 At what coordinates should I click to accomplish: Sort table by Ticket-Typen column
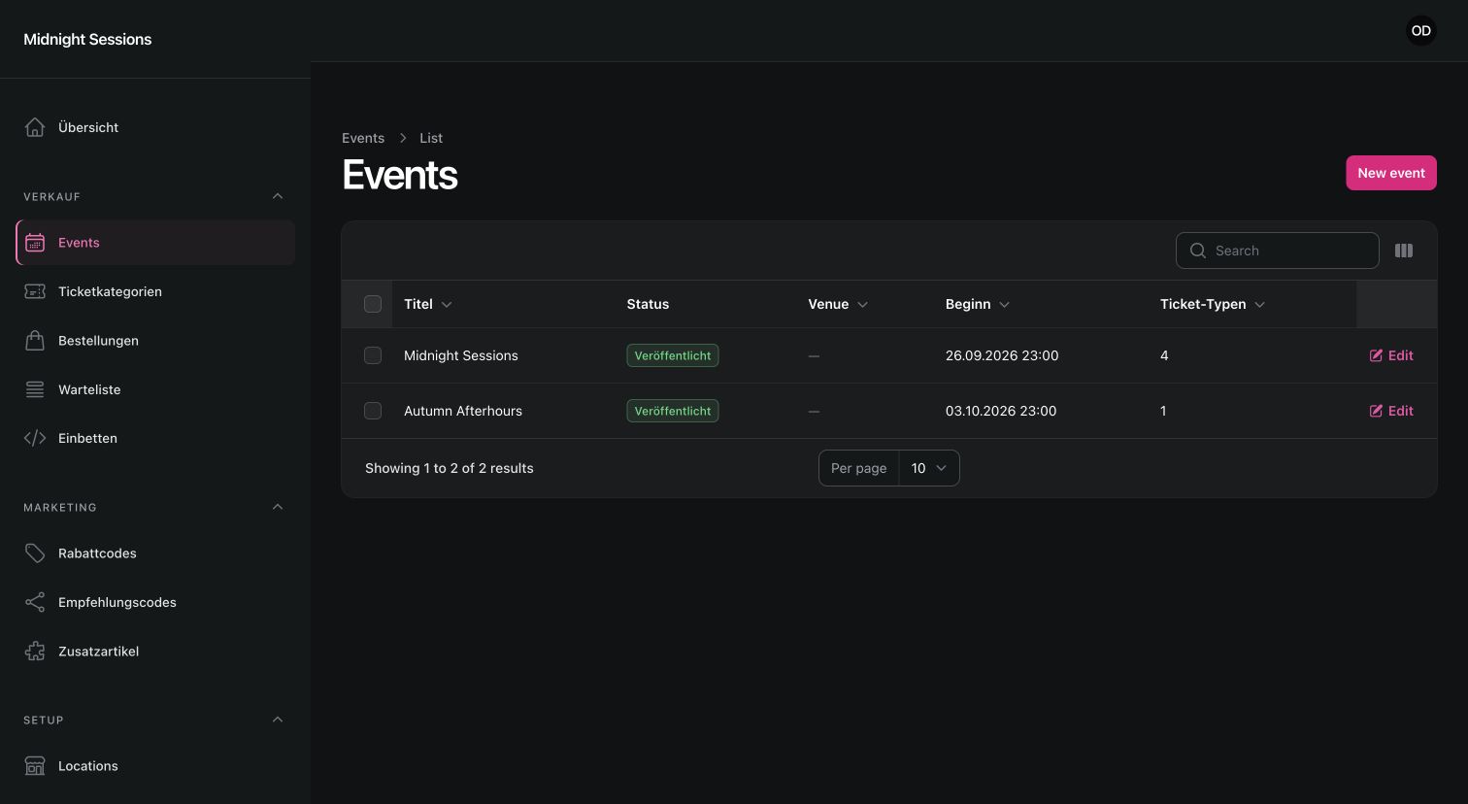click(x=1213, y=304)
